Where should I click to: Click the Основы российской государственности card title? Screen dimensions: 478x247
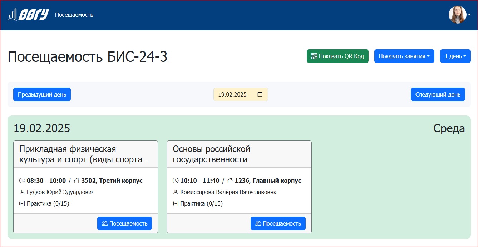(211, 154)
